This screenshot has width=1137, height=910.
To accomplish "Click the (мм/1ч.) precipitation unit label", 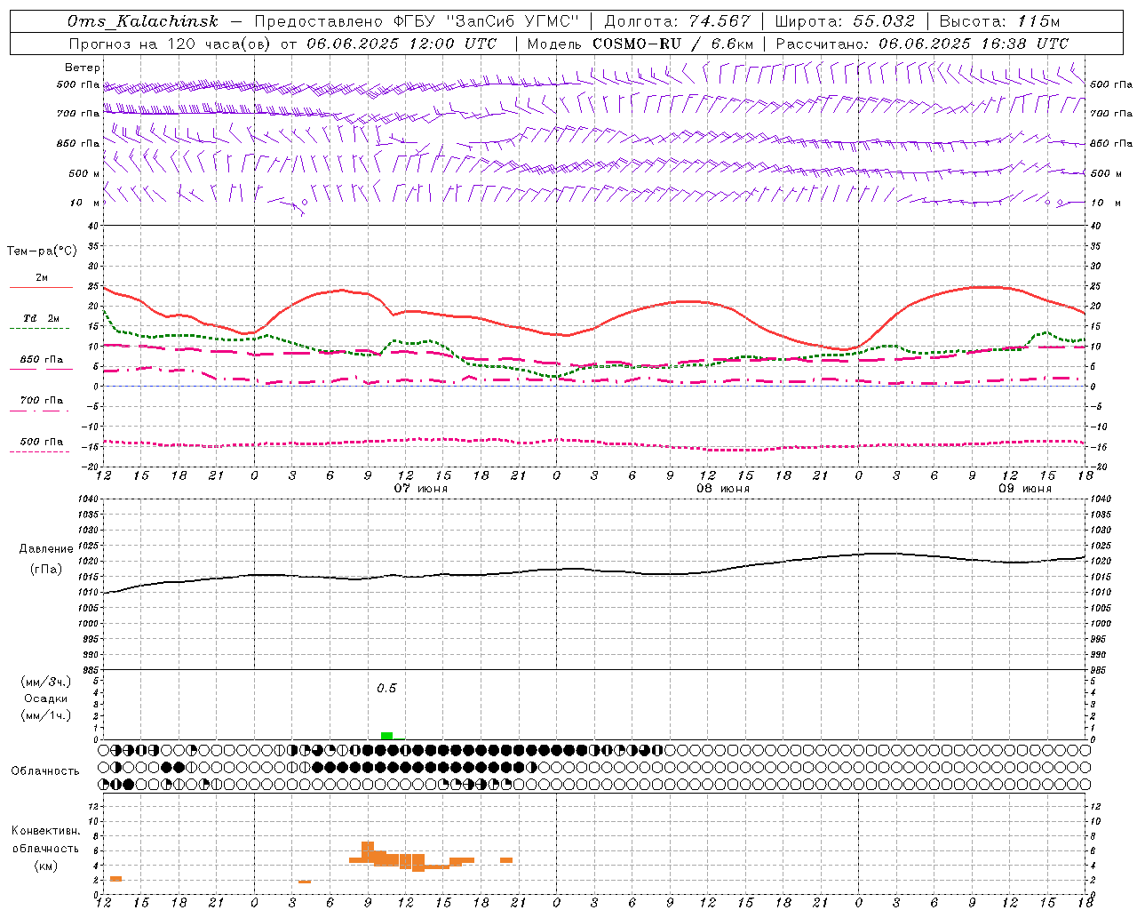I will (x=46, y=715).
